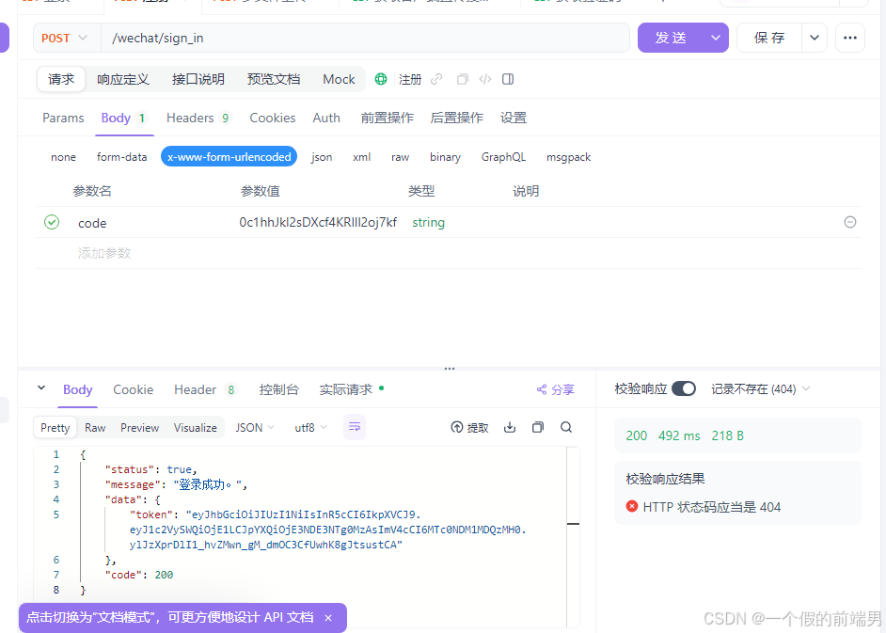Screen dimensions: 886x633
Task: Search within the response body
Action: point(566,427)
